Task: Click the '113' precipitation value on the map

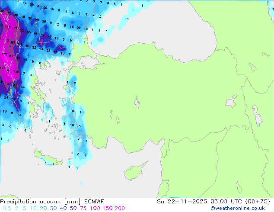Action: coord(6,41)
